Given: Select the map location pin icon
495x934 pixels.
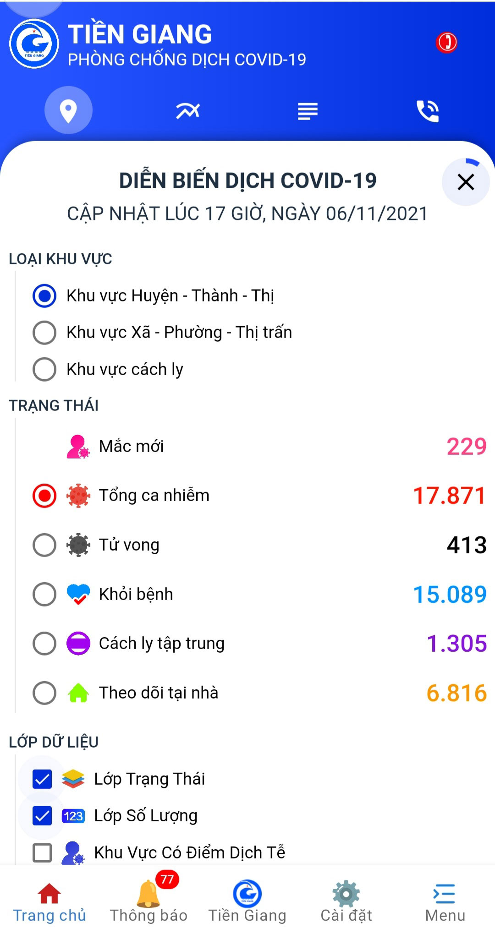Looking at the screenshot, I should coord(68,110).
